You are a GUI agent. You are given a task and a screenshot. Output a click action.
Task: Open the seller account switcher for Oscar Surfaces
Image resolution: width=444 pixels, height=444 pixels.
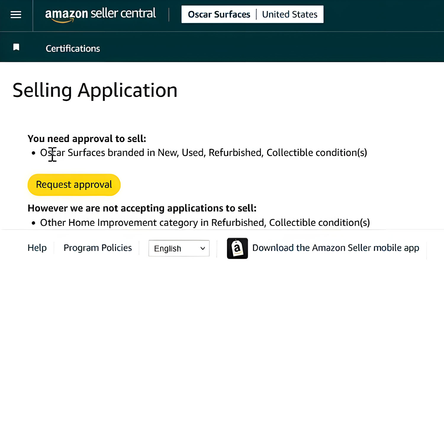(219, 14)
